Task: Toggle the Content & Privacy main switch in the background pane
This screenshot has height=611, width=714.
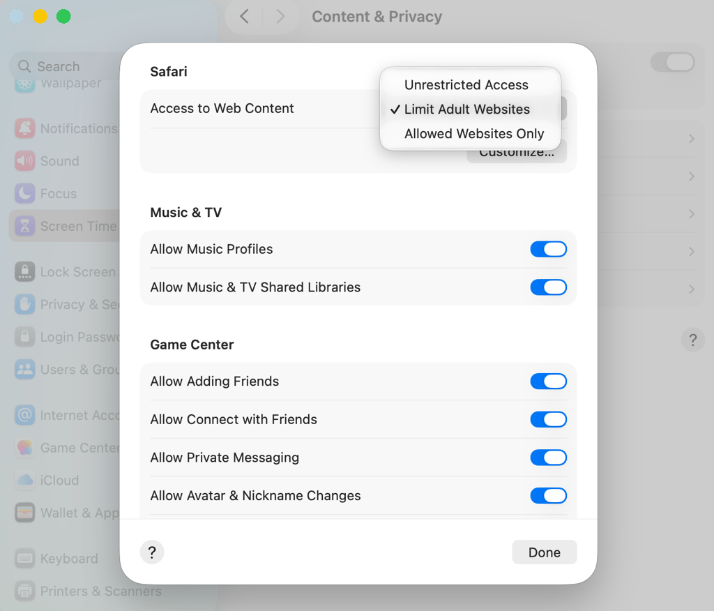Action: tap(673, 62)
